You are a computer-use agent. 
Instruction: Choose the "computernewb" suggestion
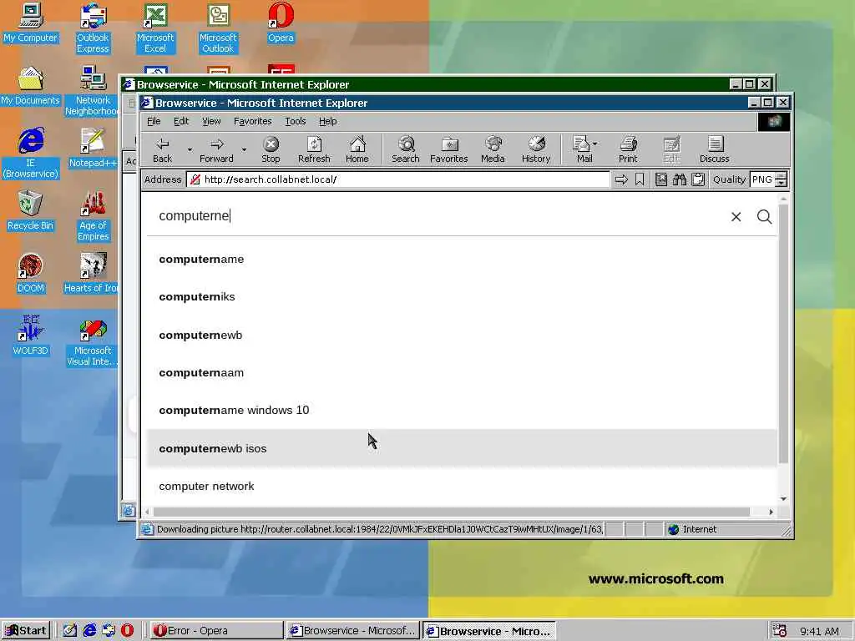click(x=461, y=336)
